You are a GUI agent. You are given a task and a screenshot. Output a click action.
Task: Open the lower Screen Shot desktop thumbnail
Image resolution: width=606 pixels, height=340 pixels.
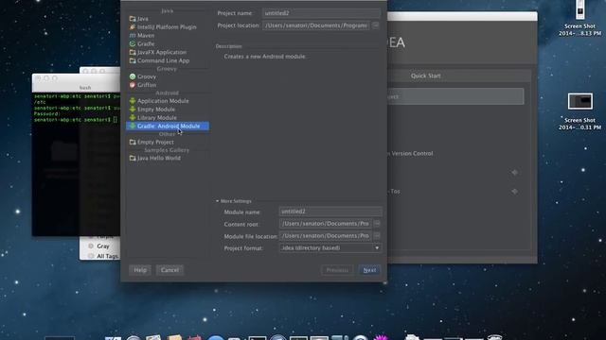point(580,102)
